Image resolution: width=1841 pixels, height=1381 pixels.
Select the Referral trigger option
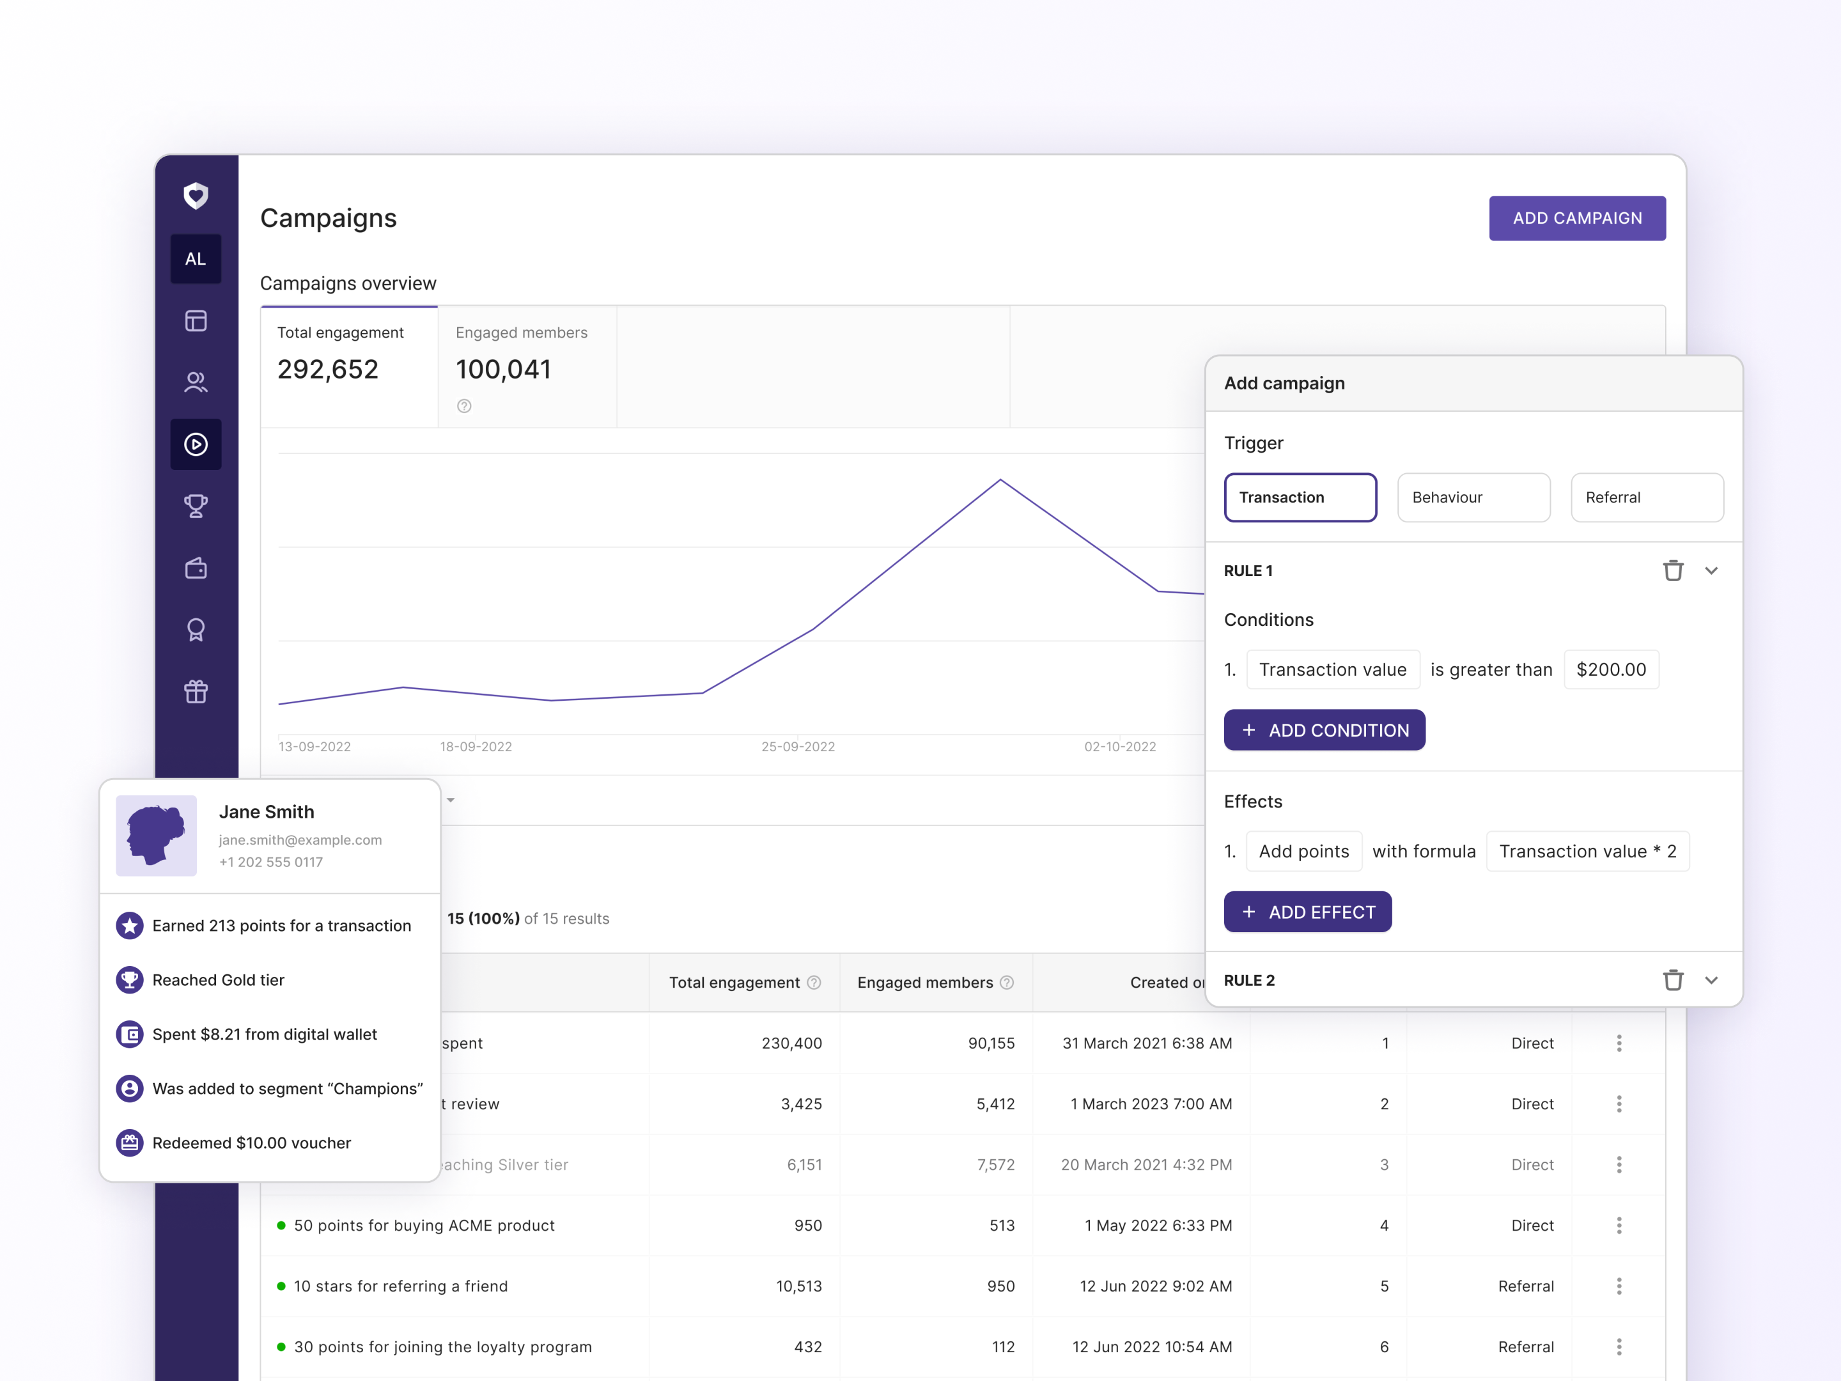coord(1646,498)
